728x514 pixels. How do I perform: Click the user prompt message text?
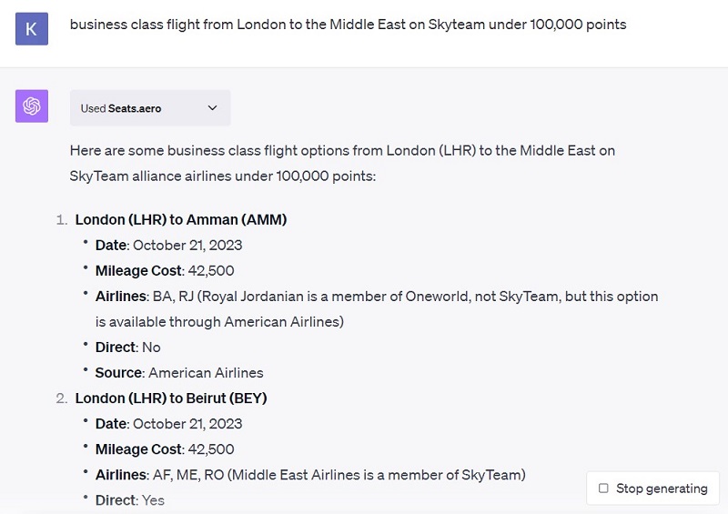(x=348, y=25)
